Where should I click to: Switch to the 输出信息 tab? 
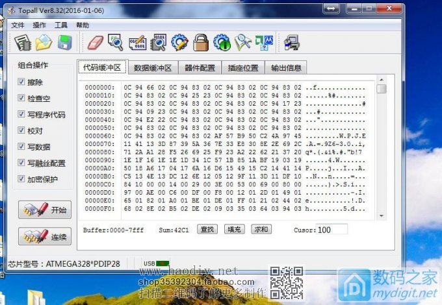point(286,67)
